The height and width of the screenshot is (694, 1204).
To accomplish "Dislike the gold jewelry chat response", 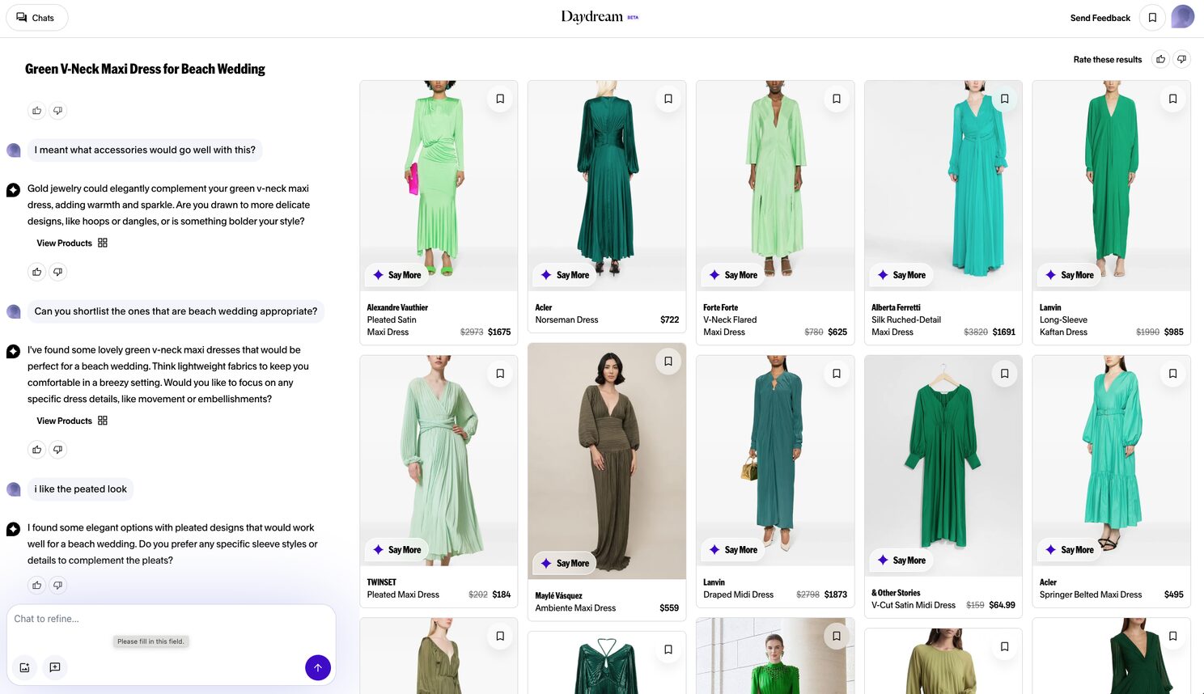I will [57, 272].
